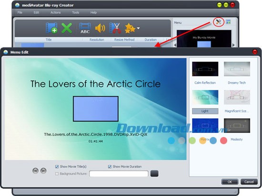Open effects with the stars icon
The image size is (262, 196).
[130, 29]
